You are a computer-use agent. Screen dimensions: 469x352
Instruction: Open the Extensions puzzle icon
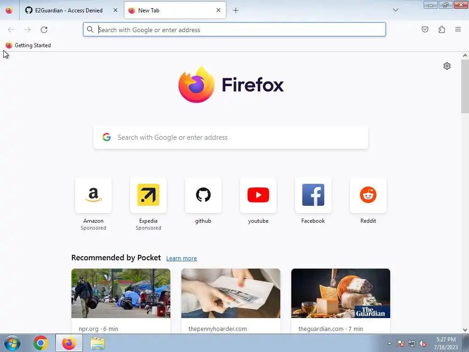[442, 29]
